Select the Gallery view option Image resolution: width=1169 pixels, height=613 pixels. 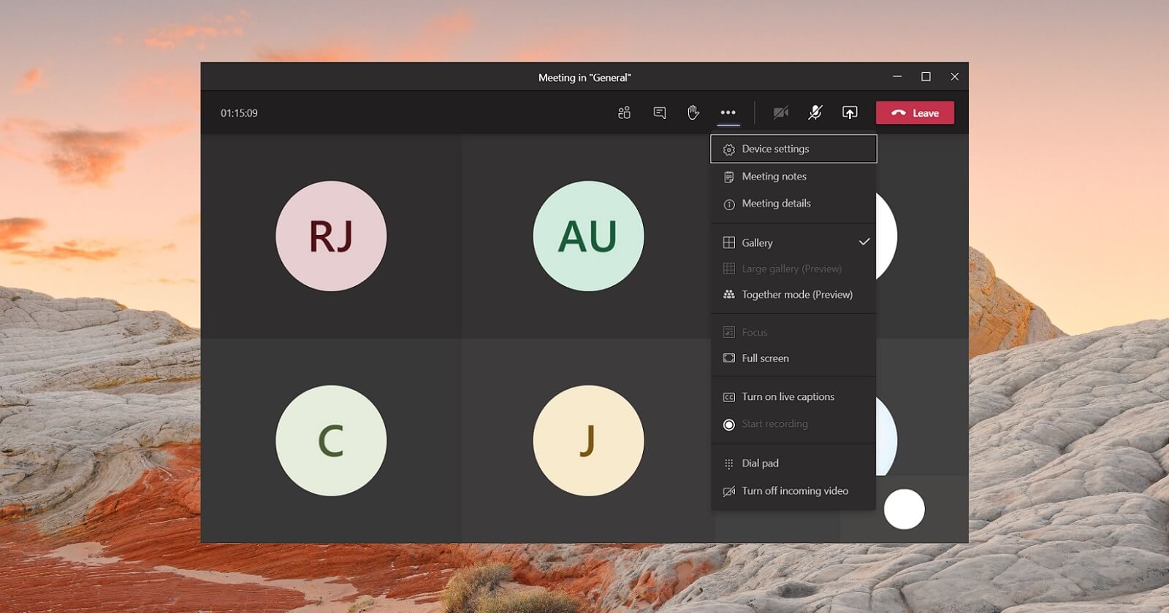click(757, 242)
